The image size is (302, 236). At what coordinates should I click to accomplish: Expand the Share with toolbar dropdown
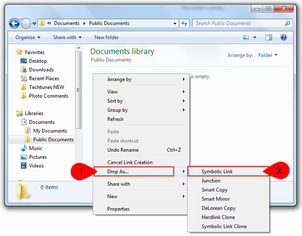click(x=67, y=37)
